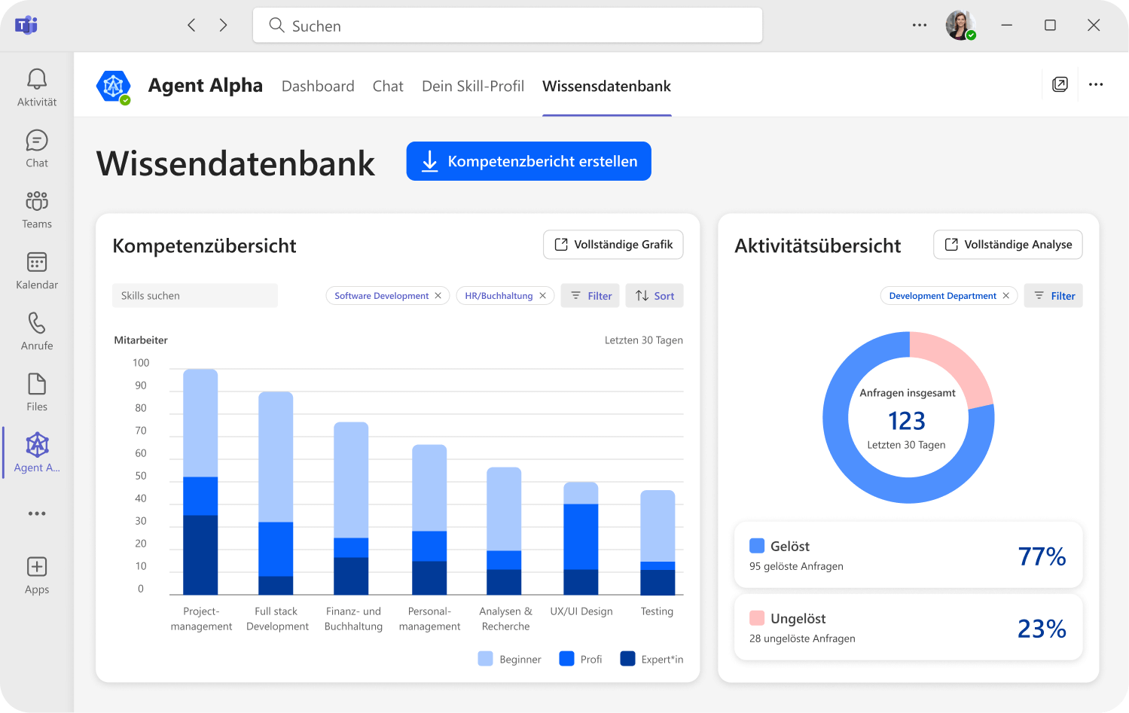
Task: Click the pop-out app icon in header
Action: [x=1060, y=85]
